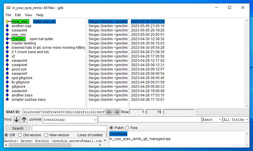Open the File menu

[8, 15]
